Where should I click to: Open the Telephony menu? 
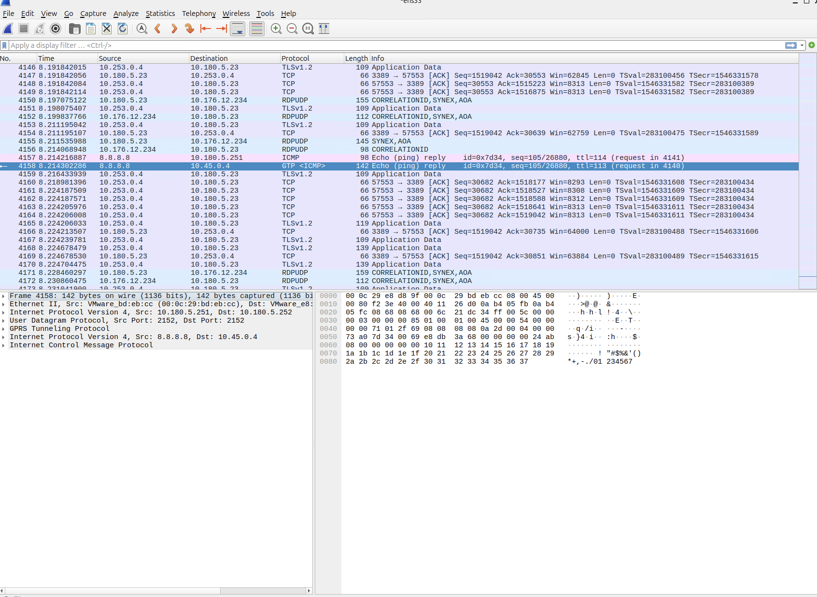[198, 14]
